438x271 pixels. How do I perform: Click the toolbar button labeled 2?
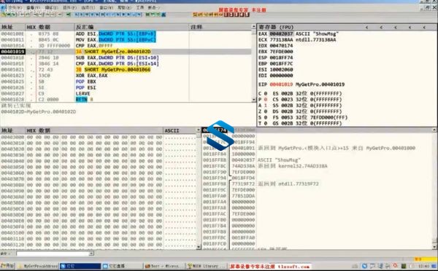[231, 15]
